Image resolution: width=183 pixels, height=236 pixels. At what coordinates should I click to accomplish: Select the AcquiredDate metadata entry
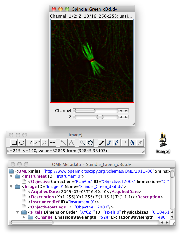point(85,191)
